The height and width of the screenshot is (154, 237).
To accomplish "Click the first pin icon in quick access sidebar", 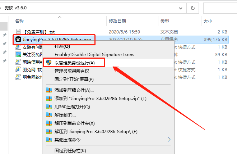I will [5, 35].
